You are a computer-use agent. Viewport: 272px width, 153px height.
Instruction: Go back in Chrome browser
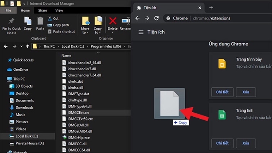(137, 18)
